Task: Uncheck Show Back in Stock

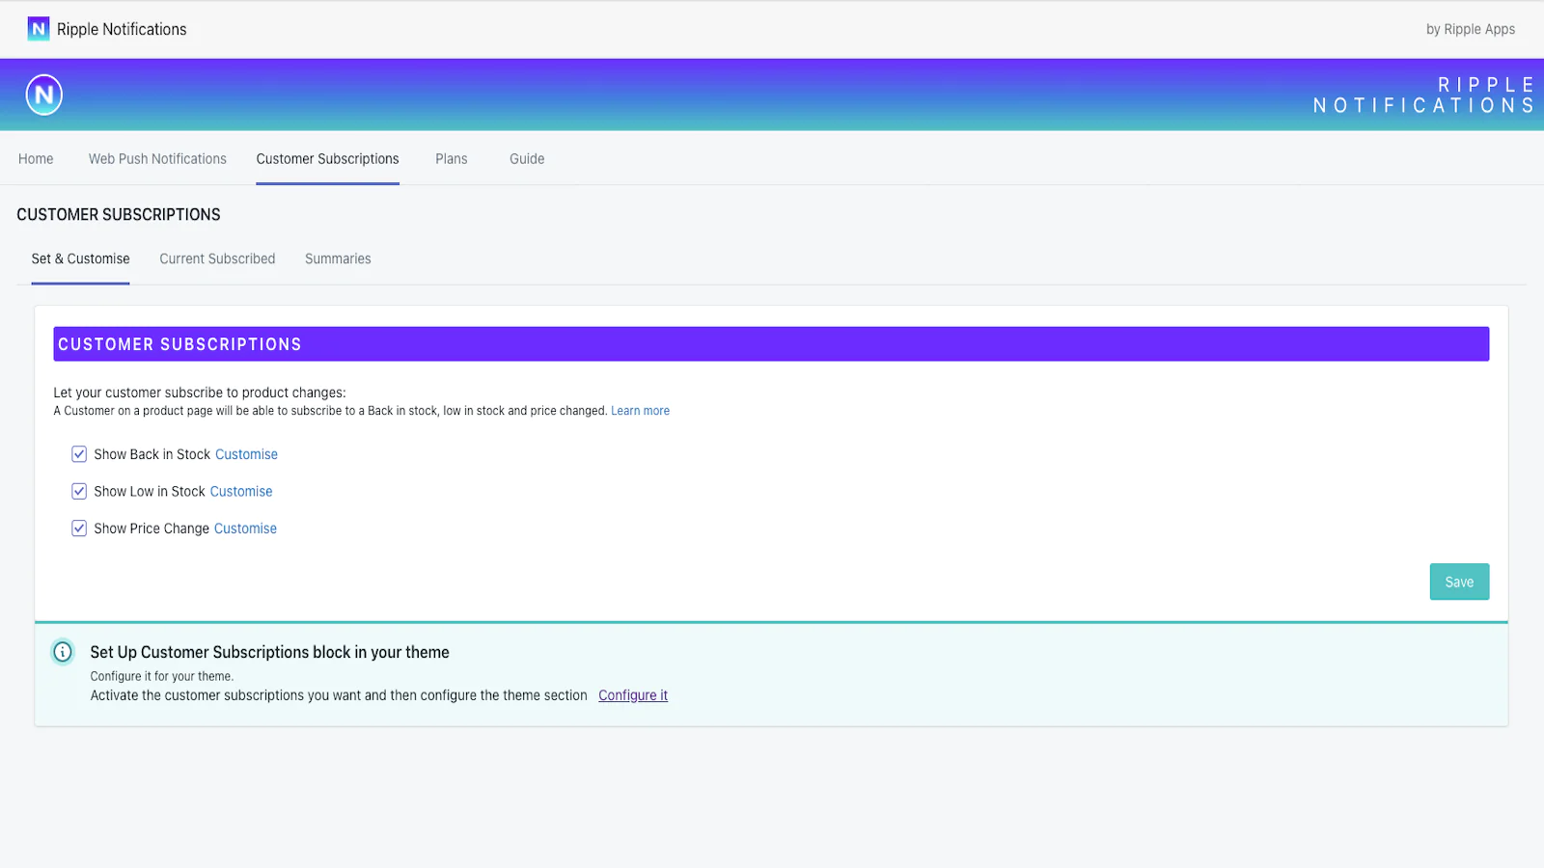Action: point(78,453)
